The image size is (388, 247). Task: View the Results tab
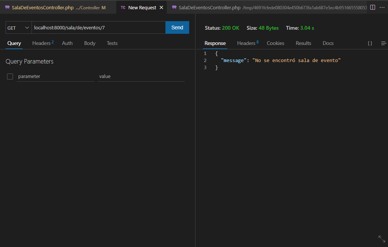pyautogui.click(x=303, y=43)
